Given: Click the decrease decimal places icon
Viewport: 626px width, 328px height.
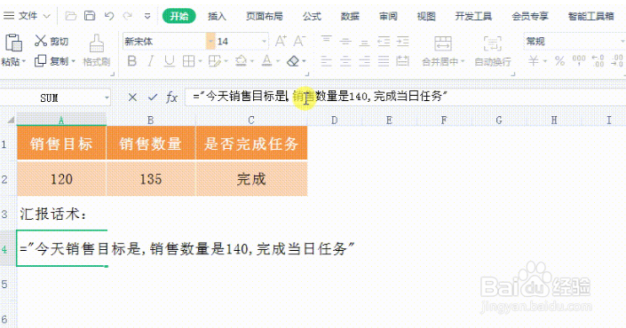Looking at the screenshot, I should click(x=617, y=60).
